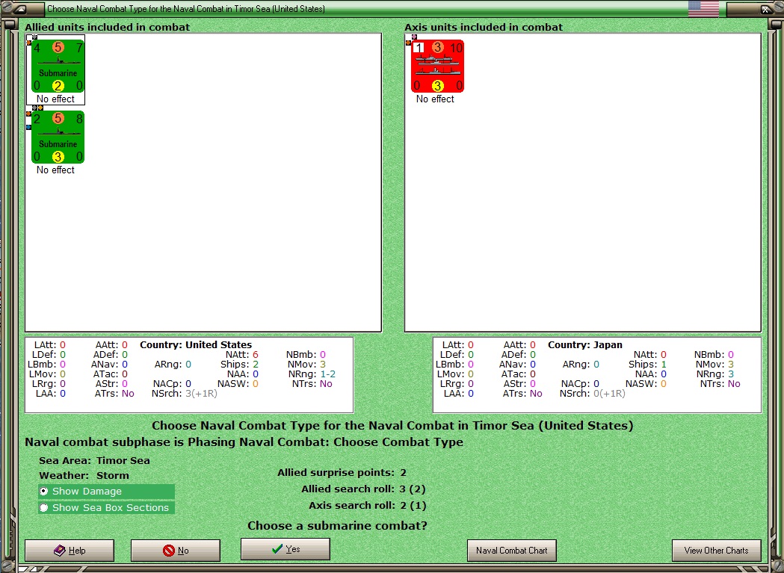Click the gray status dot above first submarine
784x573 pixels.
34,37
